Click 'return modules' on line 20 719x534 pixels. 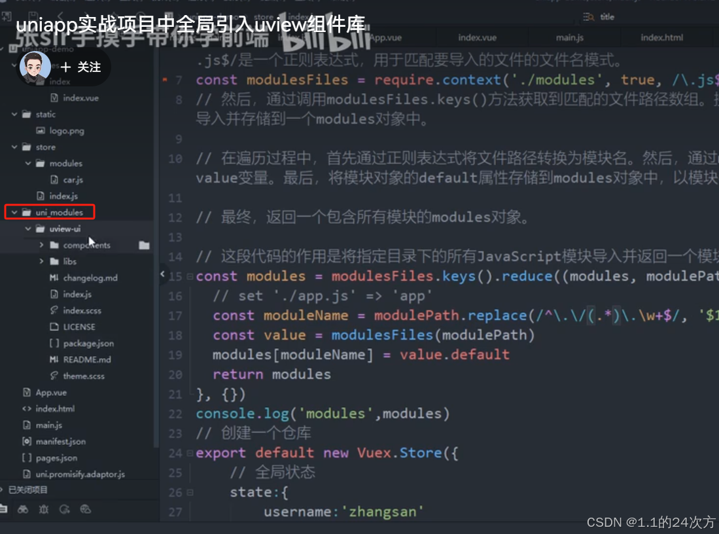(x=272, y=374)
